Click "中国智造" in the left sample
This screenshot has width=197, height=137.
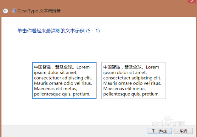pos(42,67)
